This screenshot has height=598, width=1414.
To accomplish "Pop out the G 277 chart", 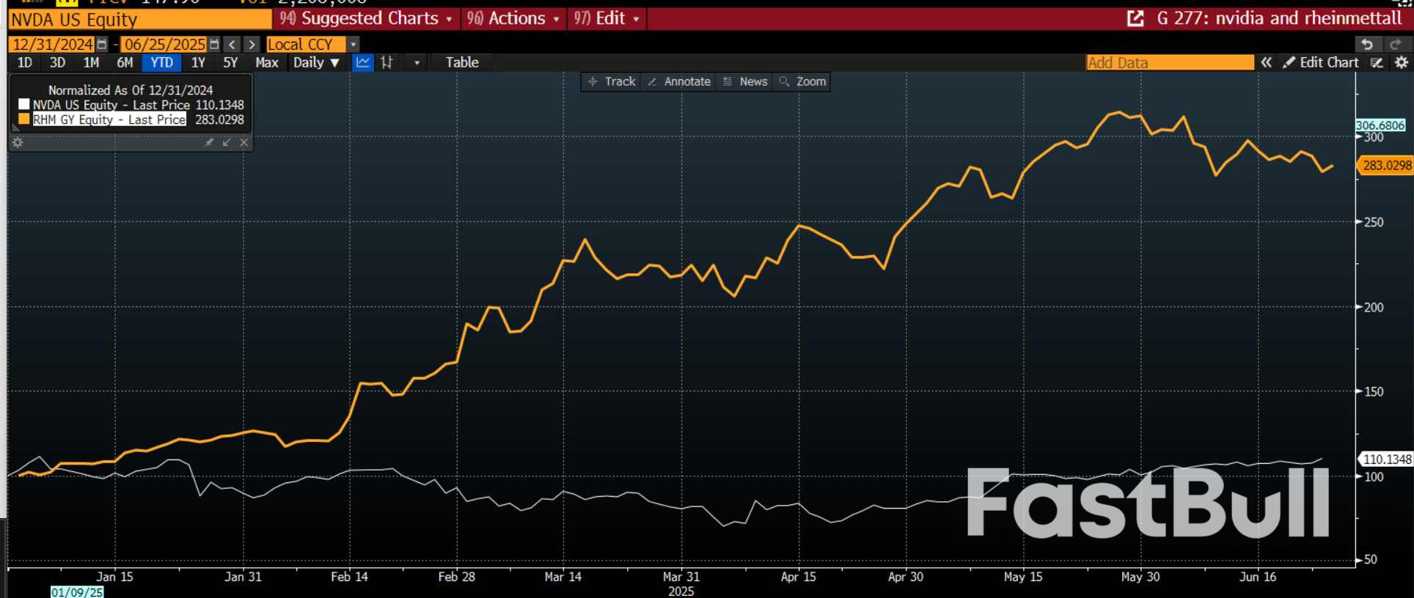I will click(x=1135, y=18).
